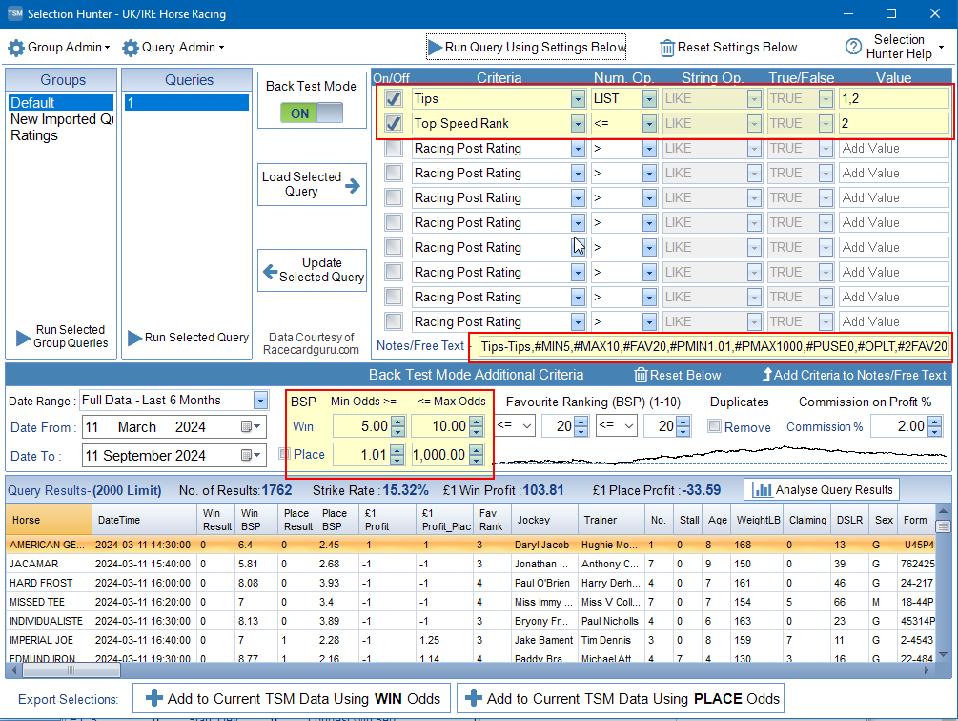Click Update Selected Query left arrow
The image size is (958, 721).
click(270, 271)
